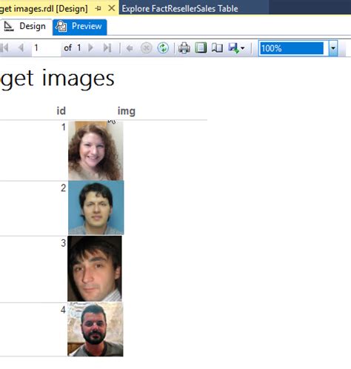Close the get images.rdl tab
351x369 pixels.
[x=112, y=8]
